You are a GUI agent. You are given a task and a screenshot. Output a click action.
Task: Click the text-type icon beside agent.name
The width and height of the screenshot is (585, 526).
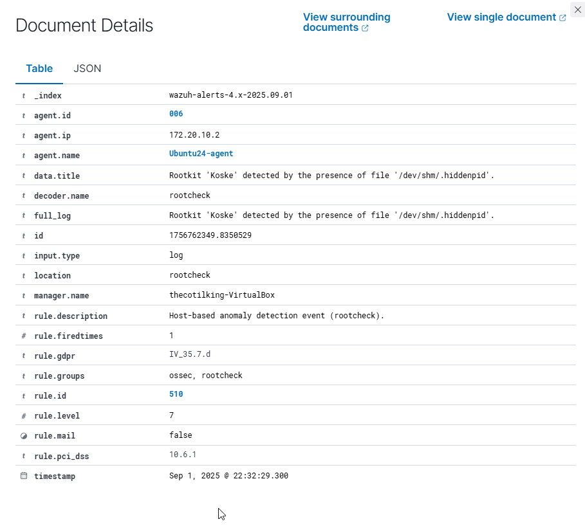point(24,156)
